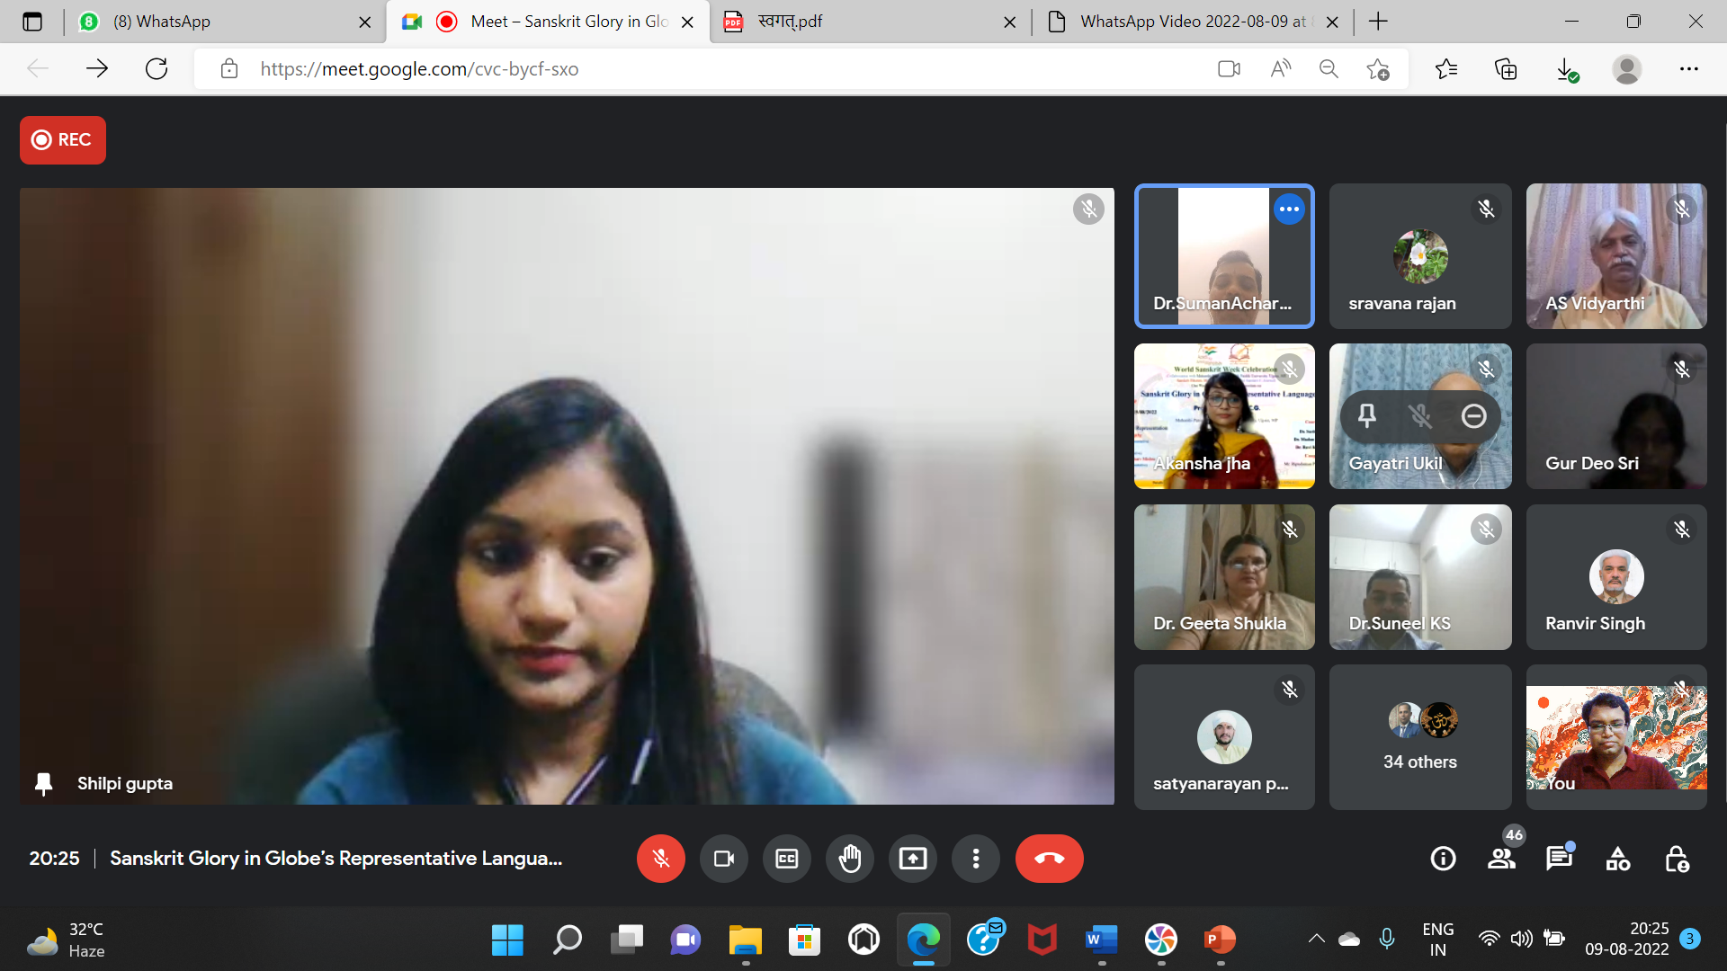Remove Gayatri Ukil using minus-circle icon

[x=1473, y=415]
